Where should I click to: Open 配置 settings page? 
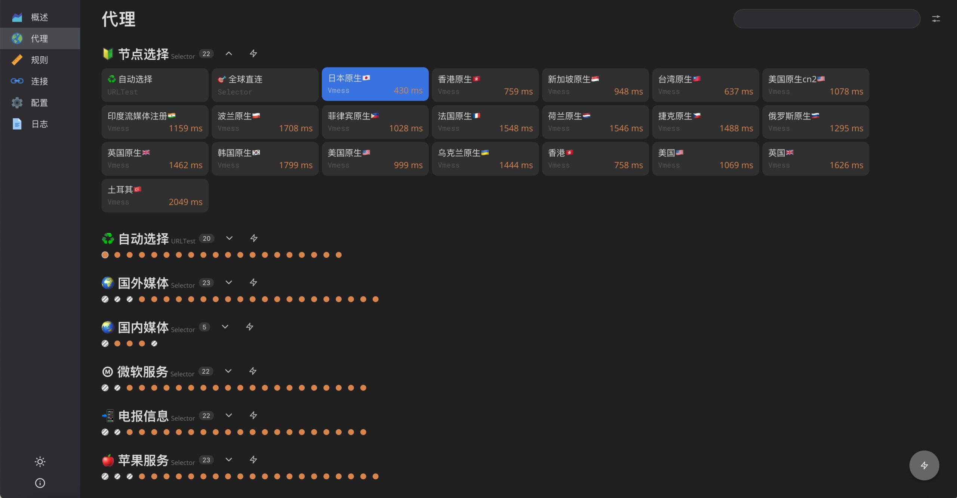point(39,103)
